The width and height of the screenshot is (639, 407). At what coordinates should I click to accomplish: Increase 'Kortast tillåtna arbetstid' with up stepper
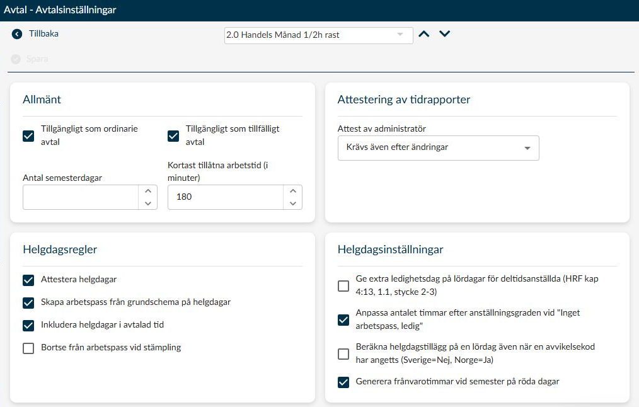(292, 191)
